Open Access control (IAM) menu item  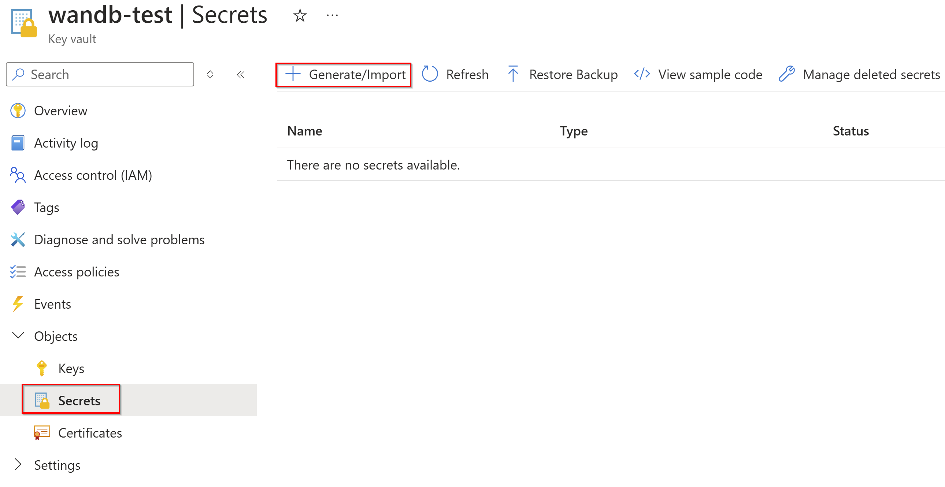pos(93,175)
